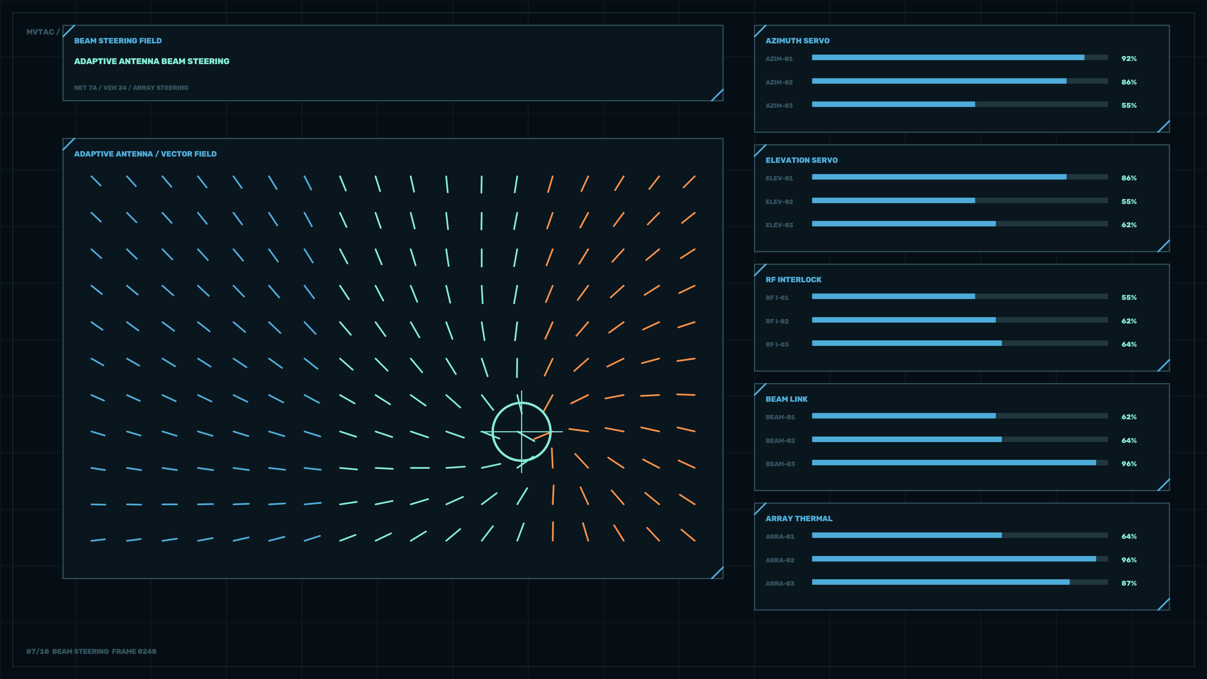Select the AZIM-01 progress bar
This screenshot has height=679, width=1207.
960,58
